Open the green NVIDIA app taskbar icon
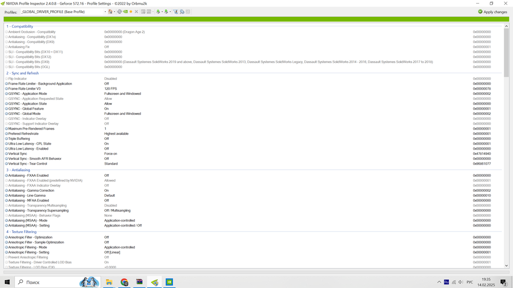 (x=169, y=282)
